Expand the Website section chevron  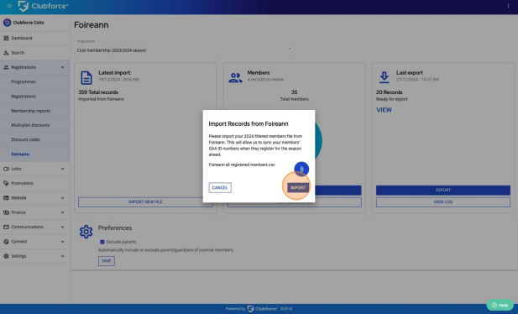[x=62, y=197]
